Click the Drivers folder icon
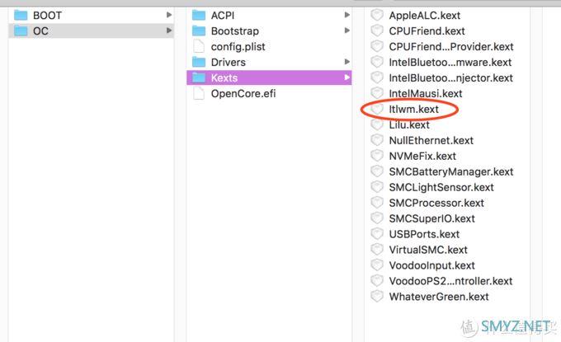 tap(199, 62)
